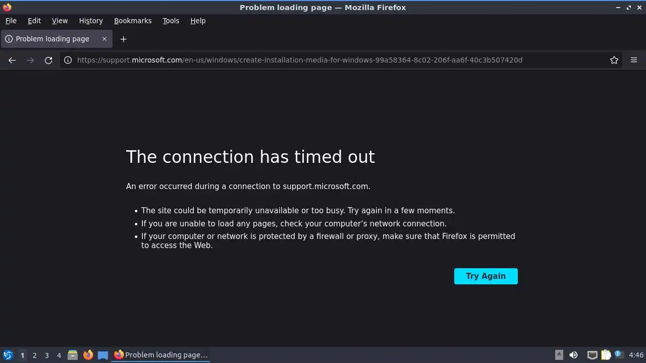This screenshot has width=646, height=363.
Task: Click the back navigation arrow
Action: pyautogui.click(x=12, y=60)
